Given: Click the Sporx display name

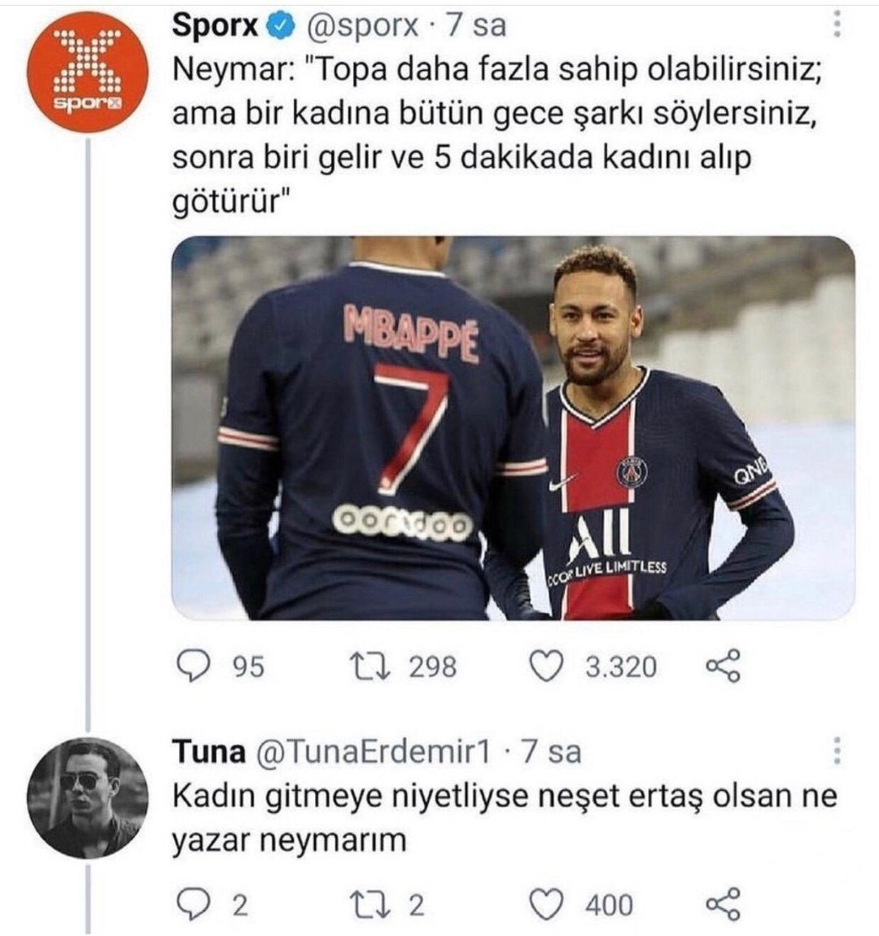Looking at the screenshot, I should click(214, 26).
